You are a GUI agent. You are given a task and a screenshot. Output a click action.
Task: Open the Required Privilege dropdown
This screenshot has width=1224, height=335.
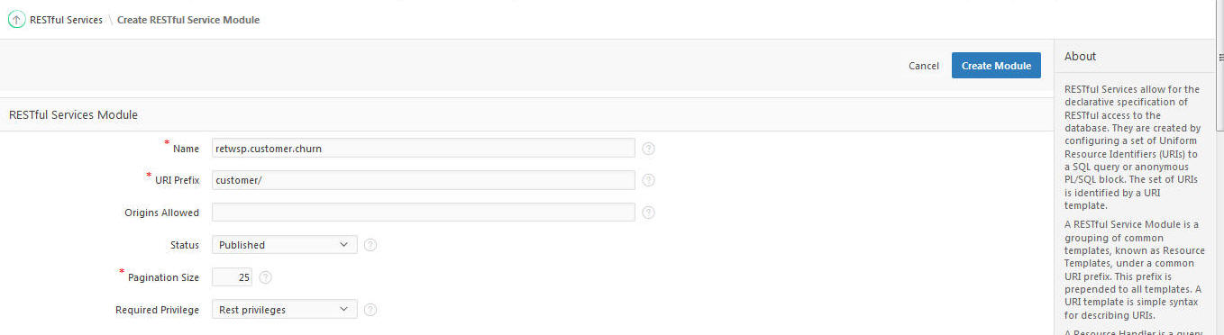[285, 310]
